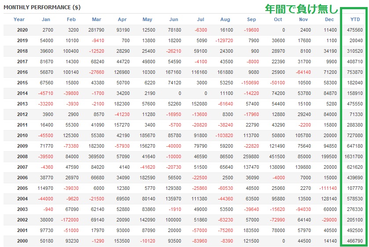Click the Feb column header

coord(71,19)
